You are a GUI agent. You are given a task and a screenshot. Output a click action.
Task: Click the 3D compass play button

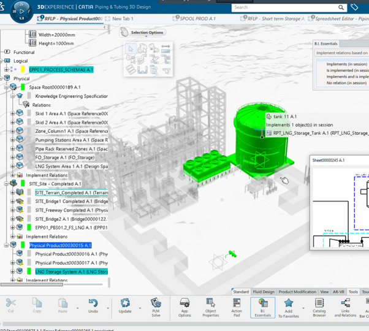[22, 11]
